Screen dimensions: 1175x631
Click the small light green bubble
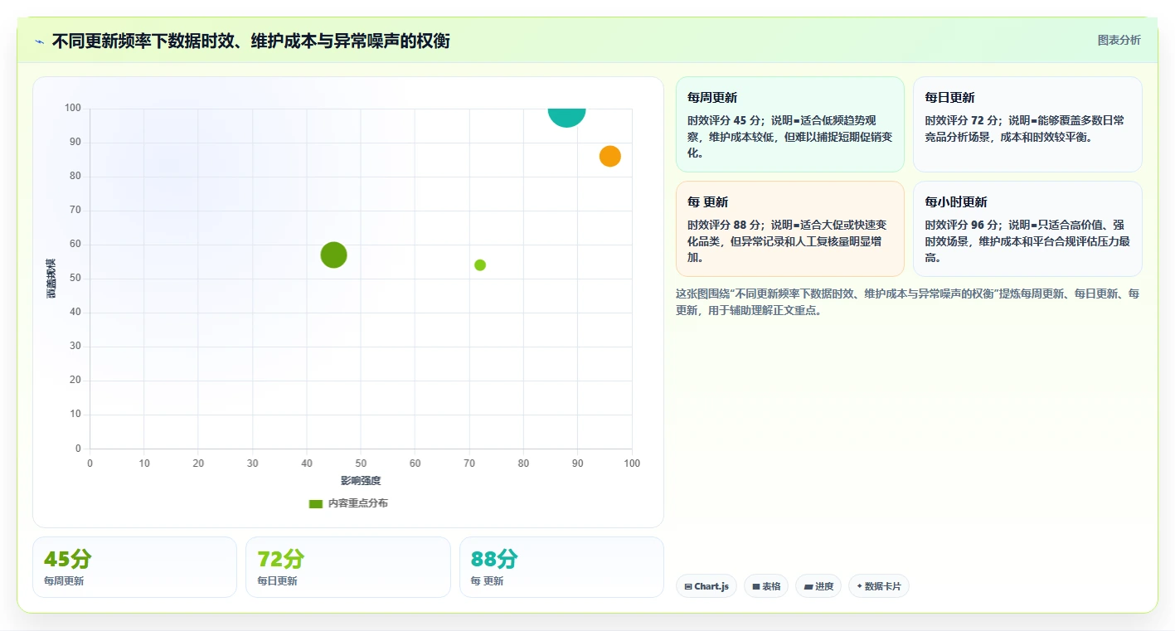pyautogui.click(x=480, y=265)
